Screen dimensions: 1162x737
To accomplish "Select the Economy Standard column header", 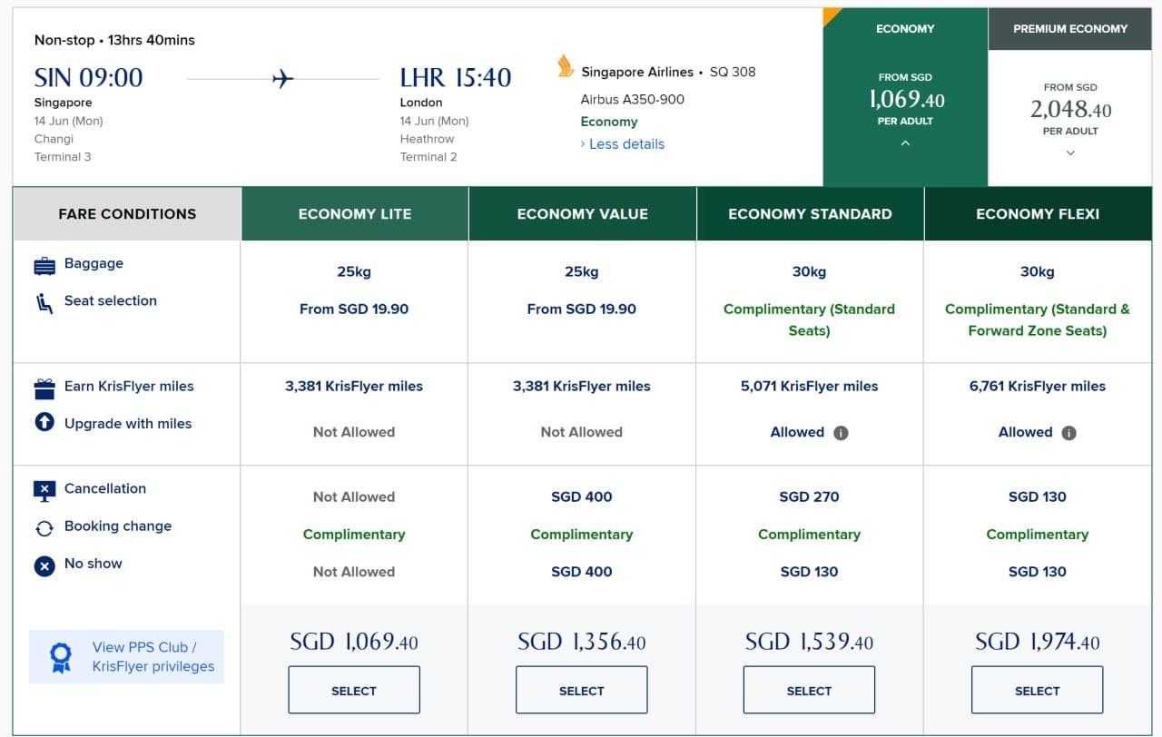I will (810, 214).
